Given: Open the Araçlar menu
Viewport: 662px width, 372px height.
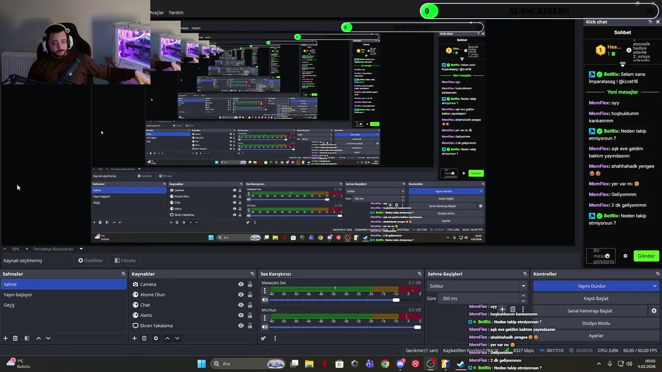Looking at the screenshot, I should point(157,12).
